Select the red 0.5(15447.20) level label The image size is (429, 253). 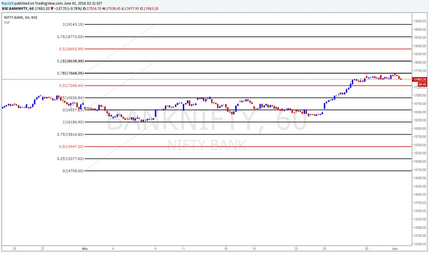[x=71, y=147]
